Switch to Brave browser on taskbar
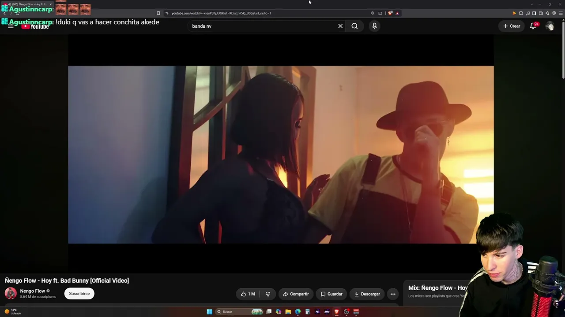This screenshot has height=317, width=565. [337, 312]
